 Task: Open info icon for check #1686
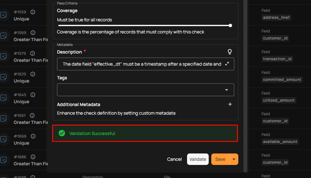(33, 157)
